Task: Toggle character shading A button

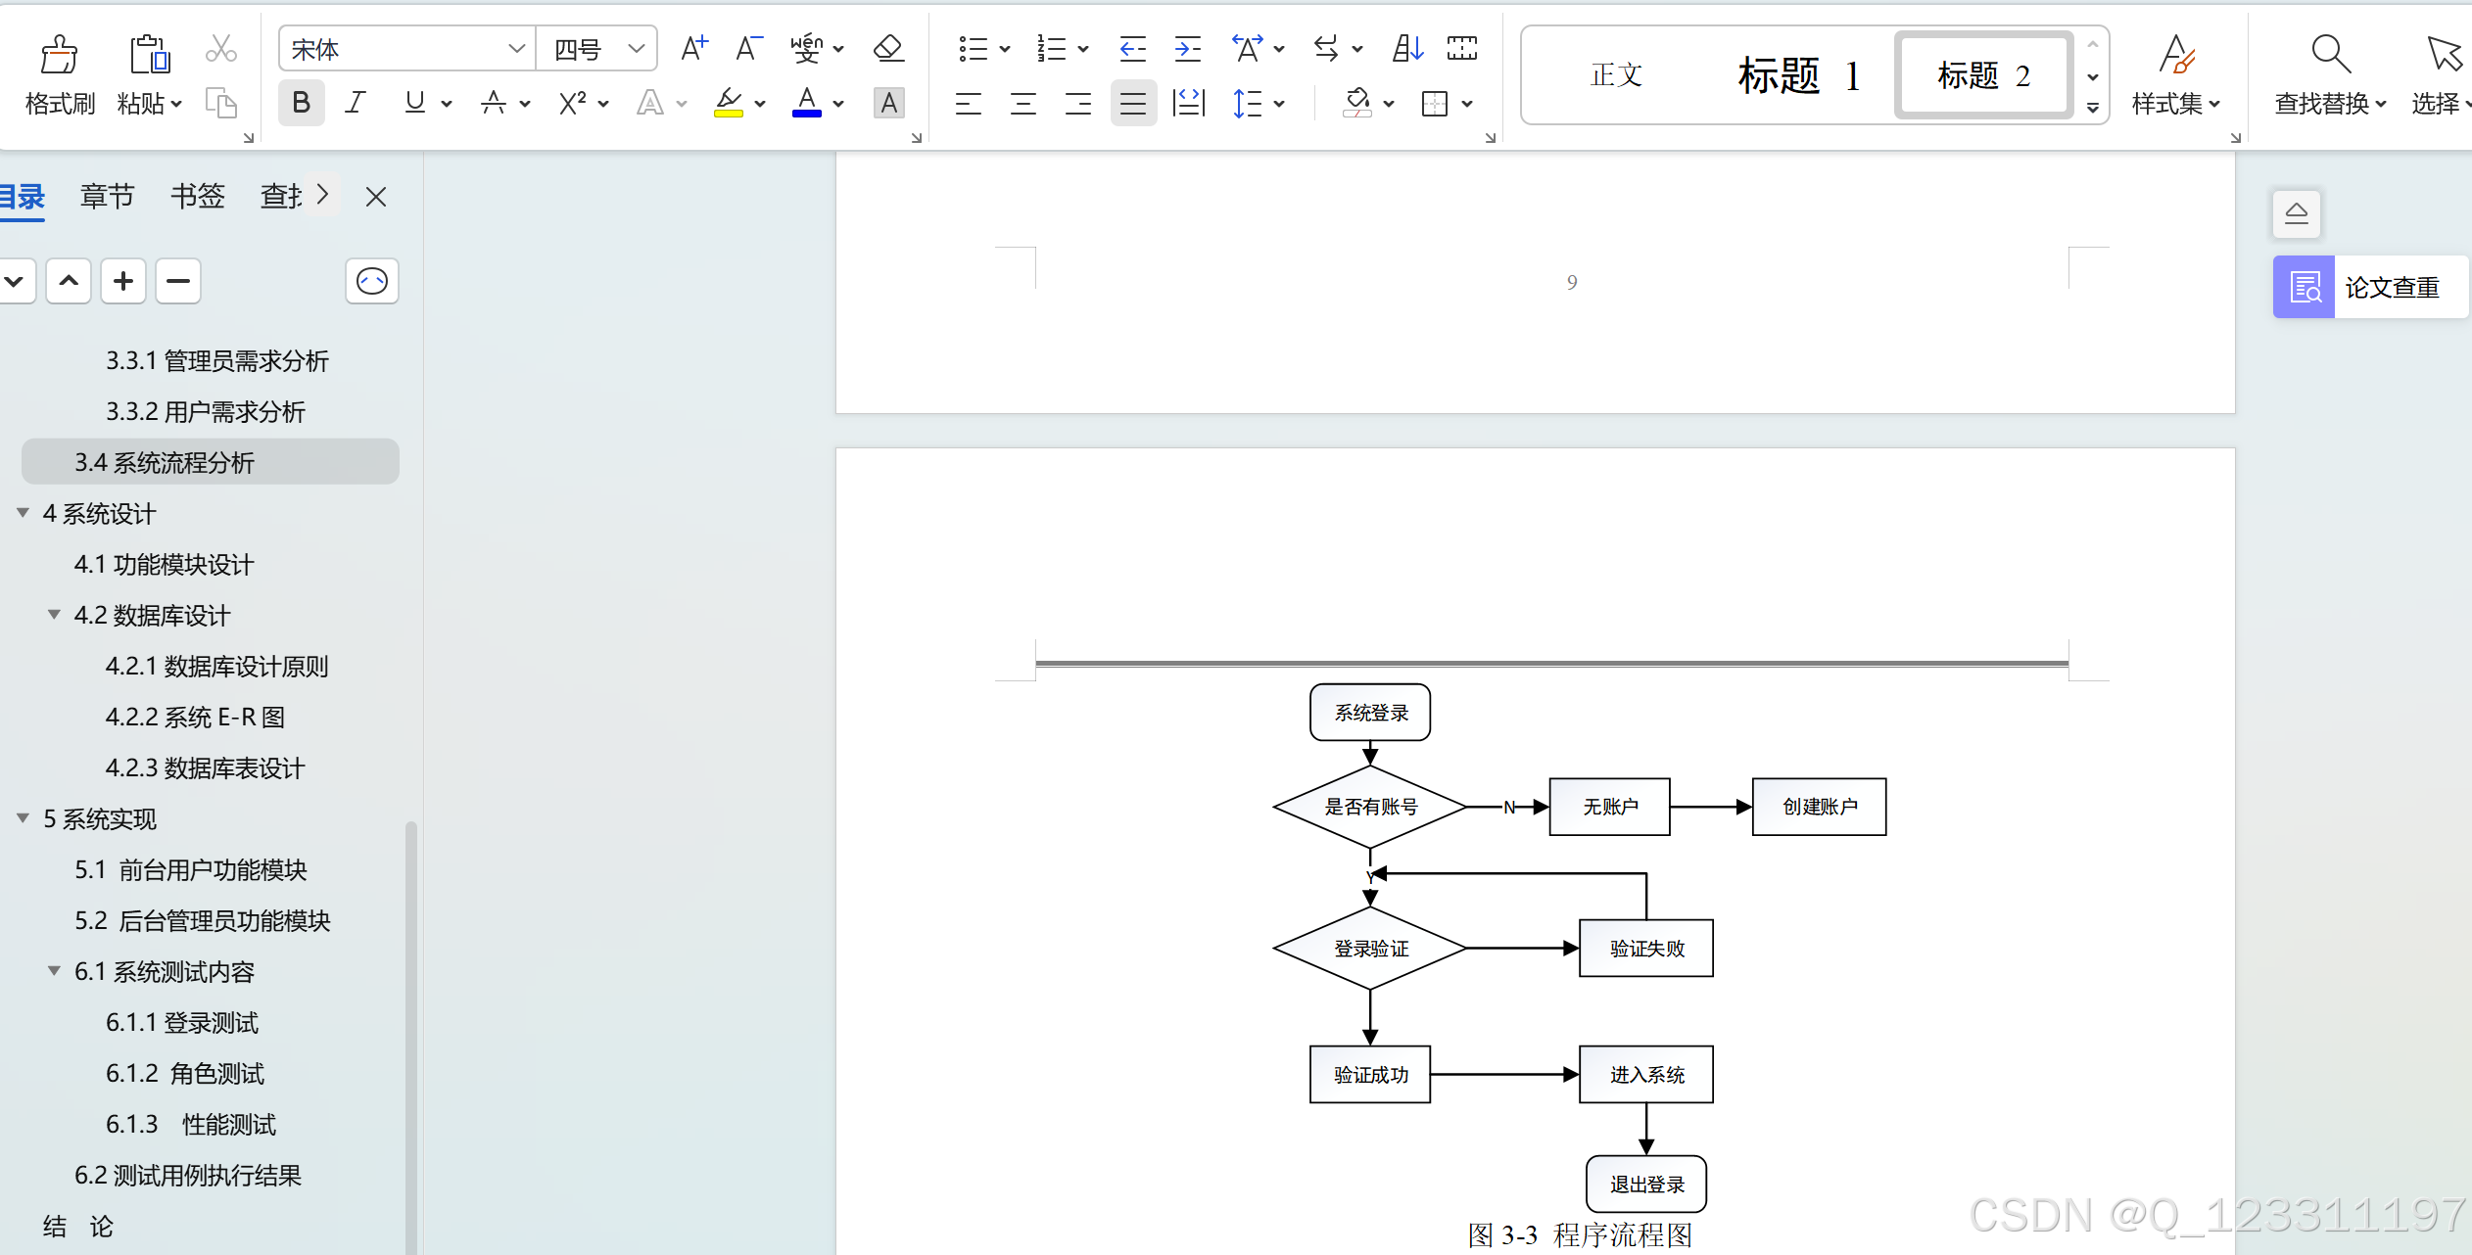Action: point(888,103)
